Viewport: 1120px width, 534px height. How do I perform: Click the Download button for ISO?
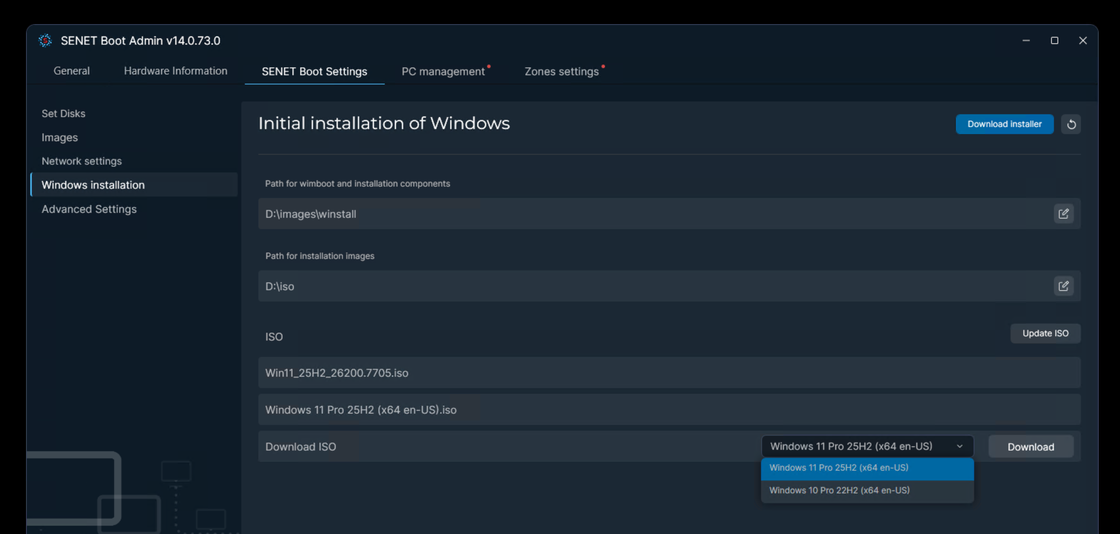coord(1031,447)
